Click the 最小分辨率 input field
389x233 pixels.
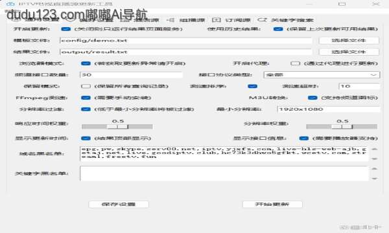point(329,109)
